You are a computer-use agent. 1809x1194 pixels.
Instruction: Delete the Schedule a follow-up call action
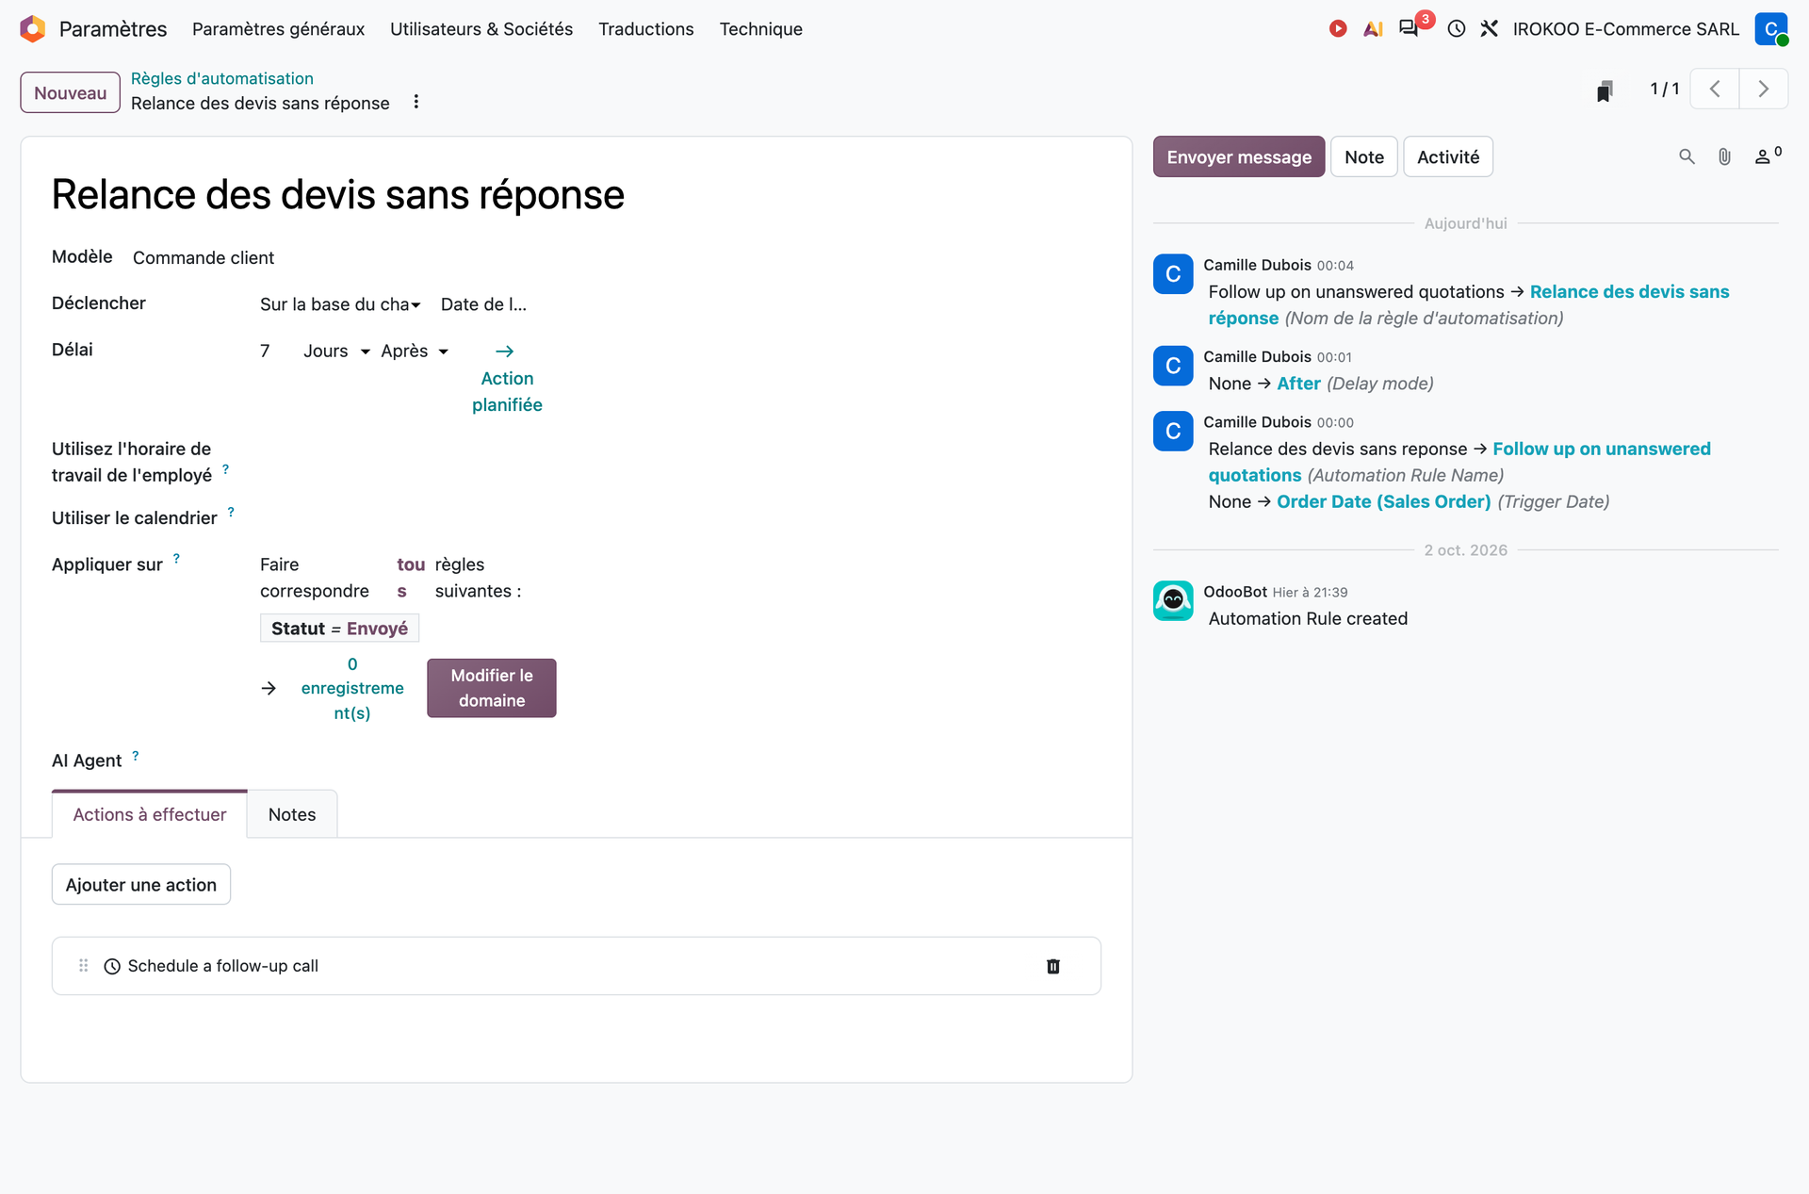pyautogui.click(x=1053, y=966)
